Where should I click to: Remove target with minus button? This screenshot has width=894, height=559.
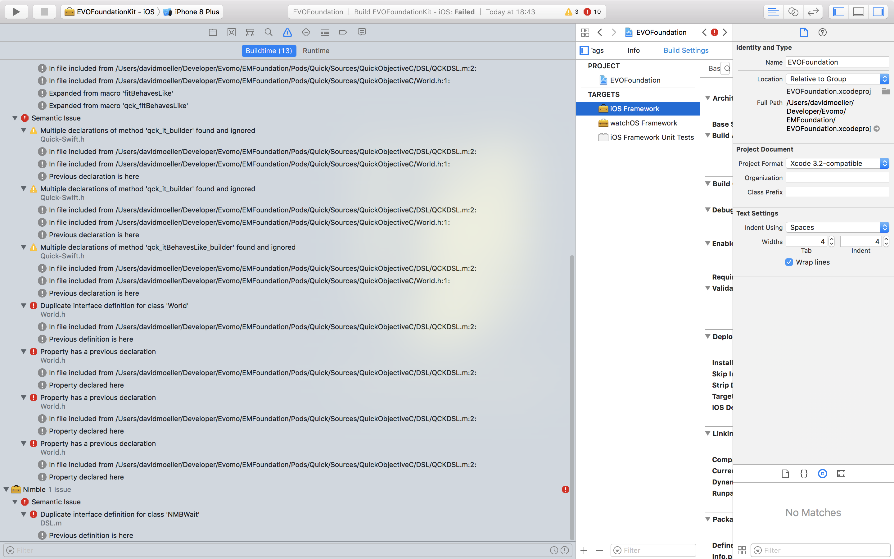click(x=599, y=550)
